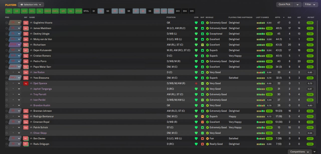This screenshot has height=154, width=321.
Task: Toggle the picked checkmark for Djed Spence
Action: [7, 83]
